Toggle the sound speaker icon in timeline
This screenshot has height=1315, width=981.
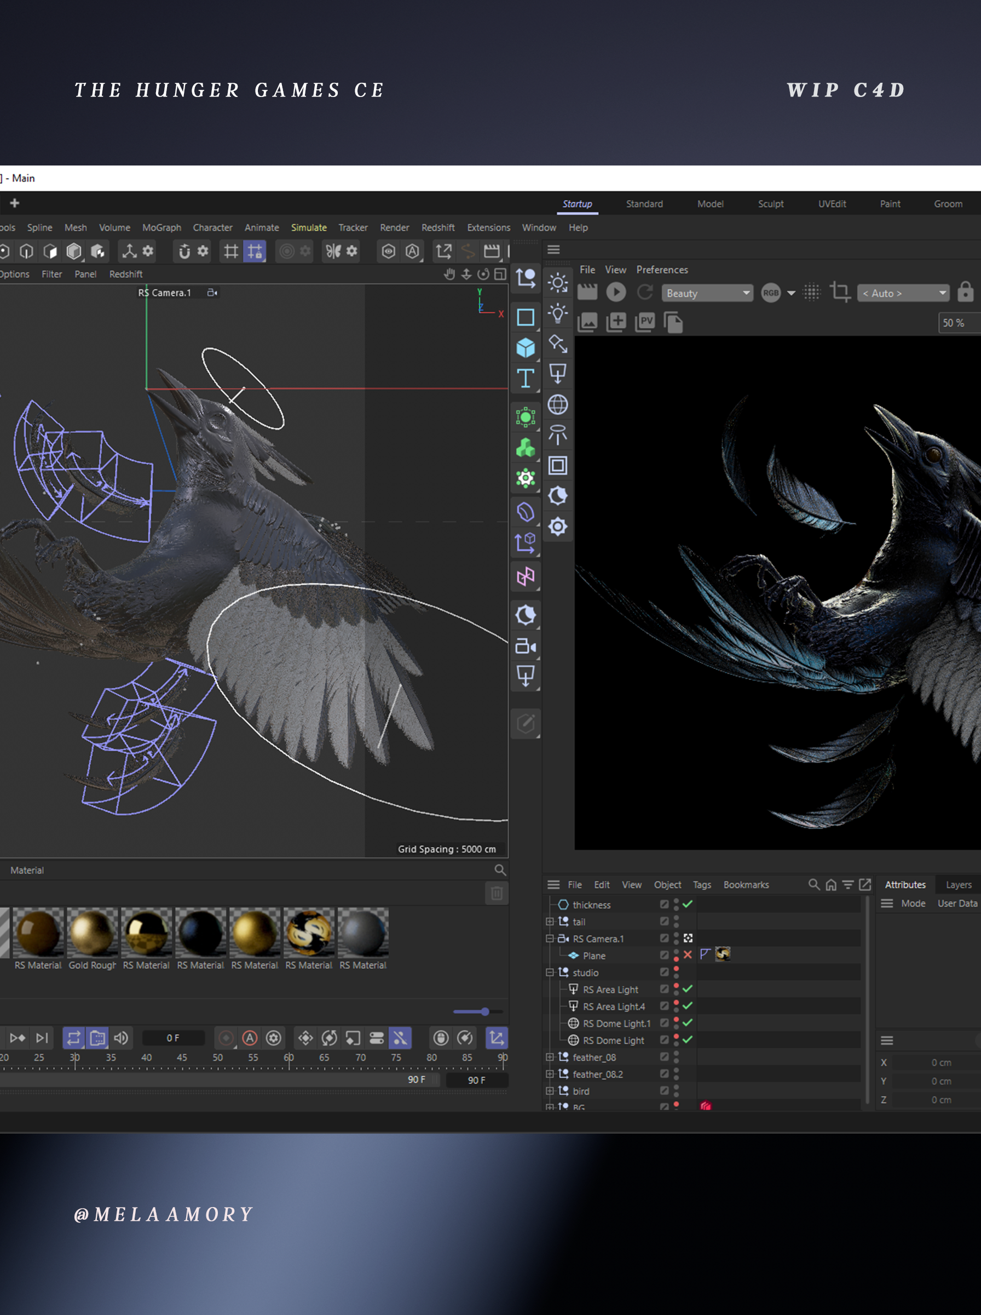click(x=121, y=1038)
